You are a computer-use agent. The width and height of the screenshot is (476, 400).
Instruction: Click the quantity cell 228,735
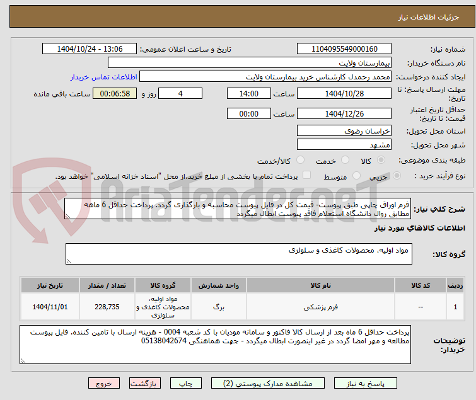107,307
